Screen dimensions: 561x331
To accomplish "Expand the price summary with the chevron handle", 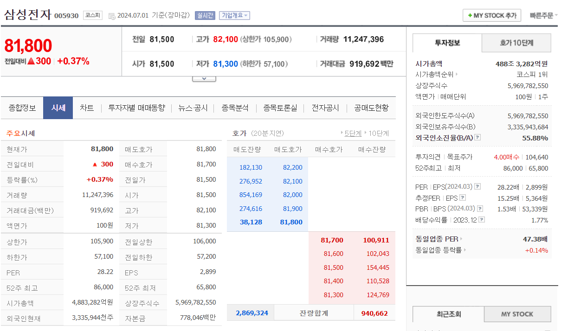I will coord(204,79).
